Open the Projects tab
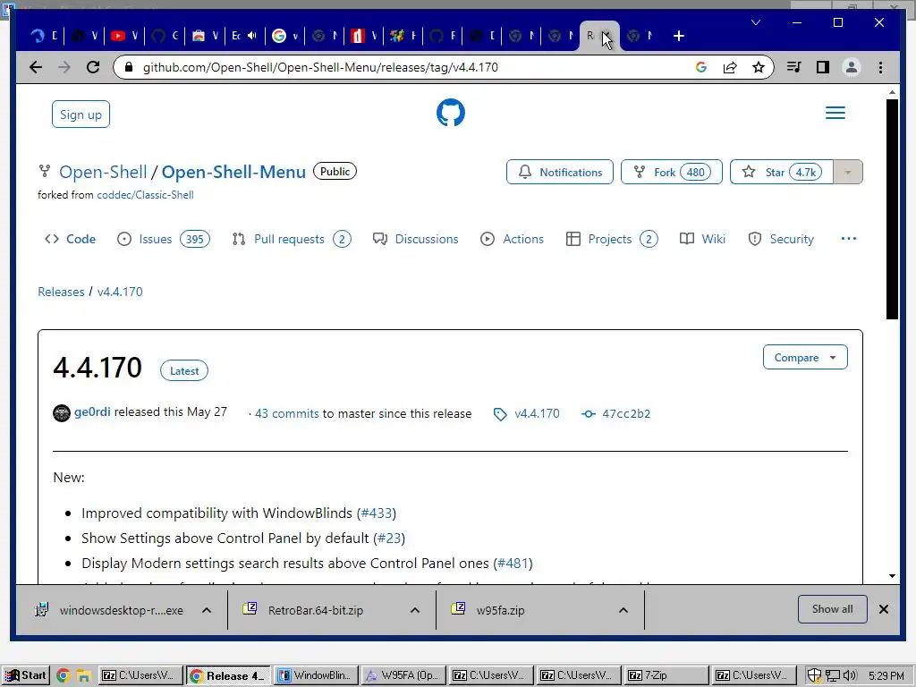The image size is (916, 687). click(x=612, y=239)
